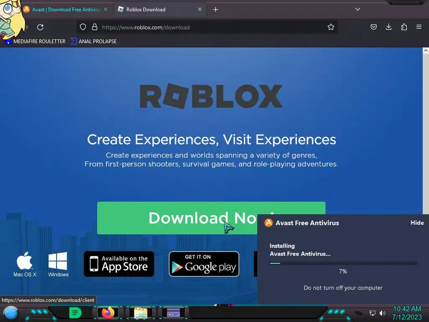
Task: Open a new tab with plus button
Action: pyautogui.click(x=216, y=10)
